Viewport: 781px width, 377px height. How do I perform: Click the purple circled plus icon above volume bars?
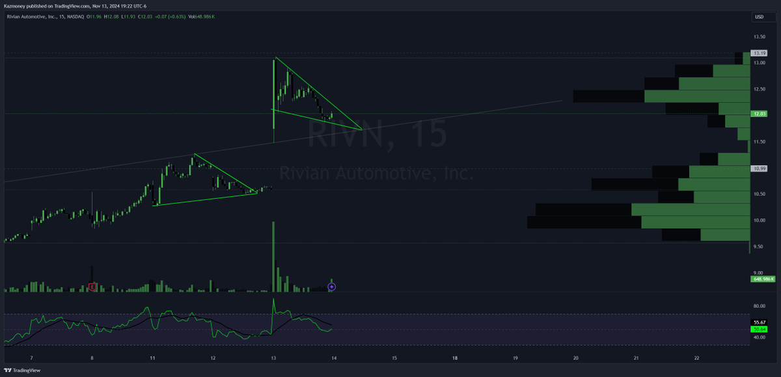(331, 286)
